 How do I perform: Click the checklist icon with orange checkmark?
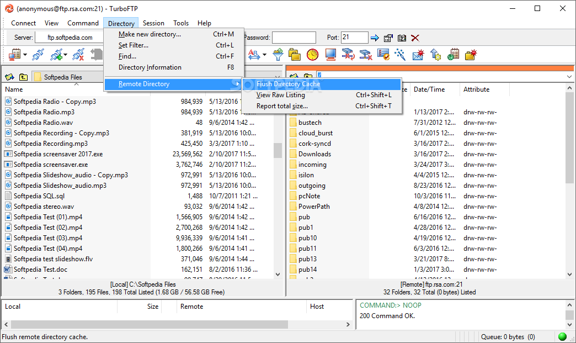click(x=383, y=55)
